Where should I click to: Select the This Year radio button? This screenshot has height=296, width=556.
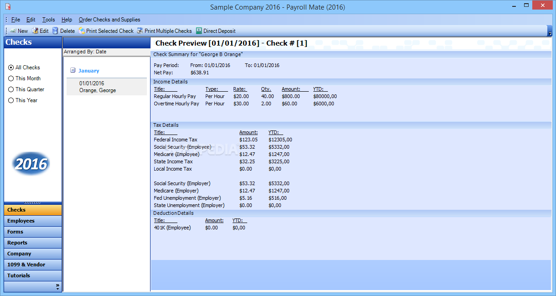(x=11, y=100)
